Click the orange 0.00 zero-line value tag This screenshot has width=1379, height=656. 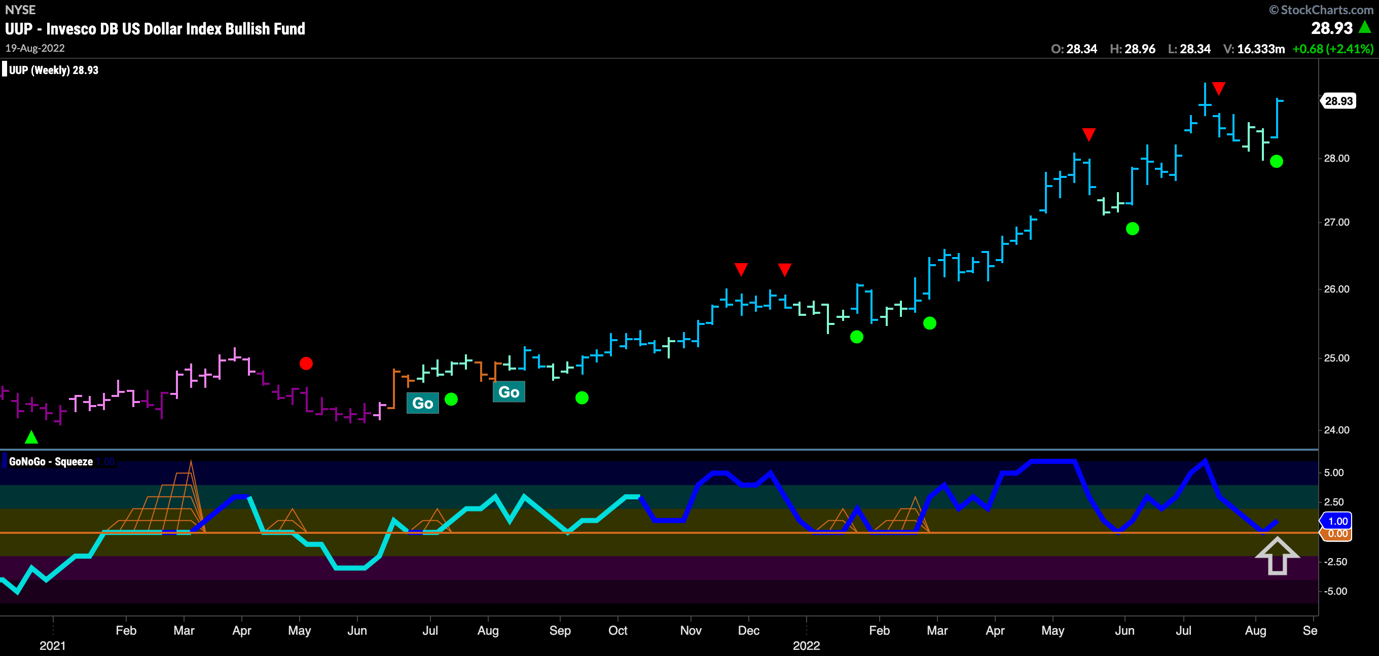[1337, 533]
